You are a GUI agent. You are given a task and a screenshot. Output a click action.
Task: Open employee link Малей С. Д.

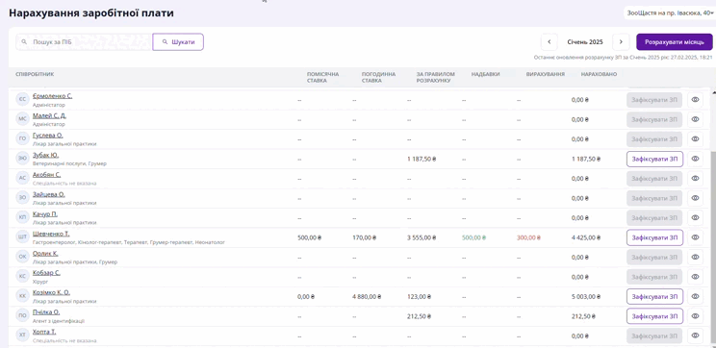pos(49,116)
